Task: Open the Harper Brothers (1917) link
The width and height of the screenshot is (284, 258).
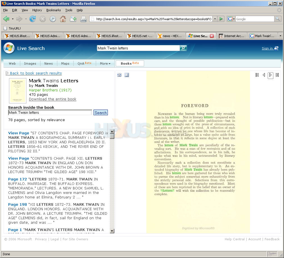Action: pyautogui.click(x=50, y=90)
